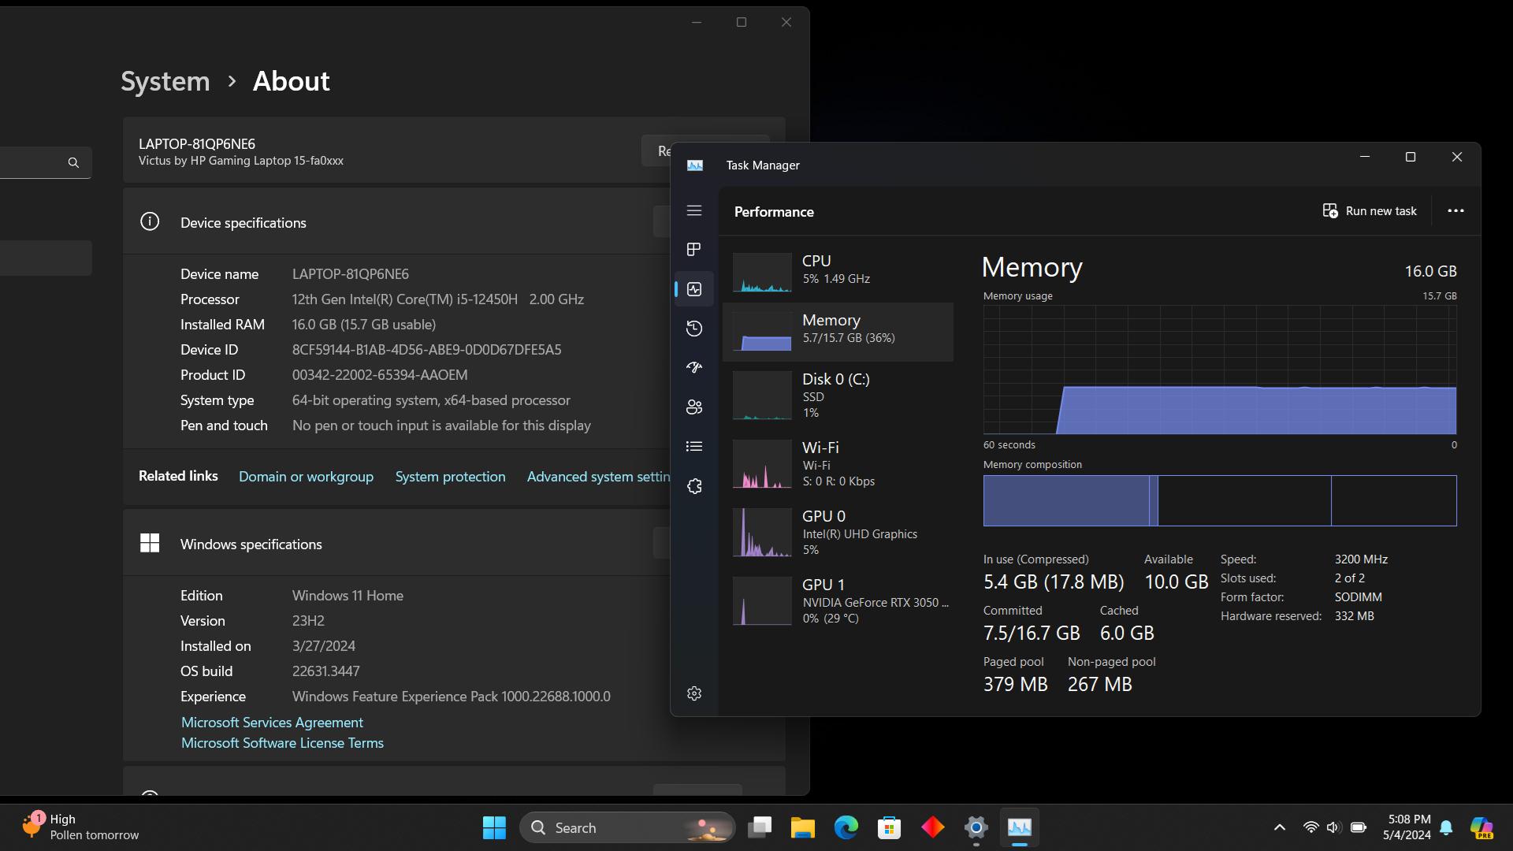Click Product ID value 00342-22002-65394-AAOEM
Viewport: 1513px width, 851px height.
click(380, 375)
